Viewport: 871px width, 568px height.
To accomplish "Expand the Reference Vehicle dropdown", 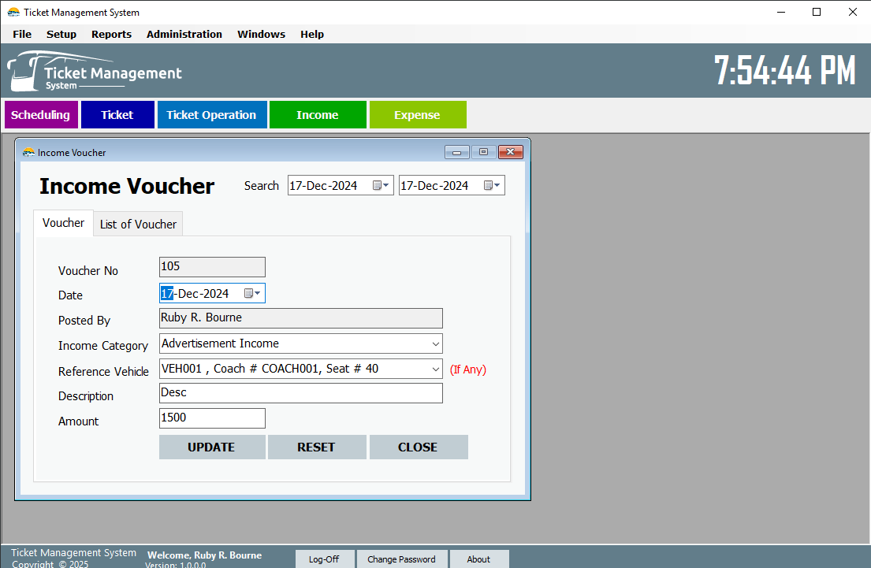I will [434, 368].
